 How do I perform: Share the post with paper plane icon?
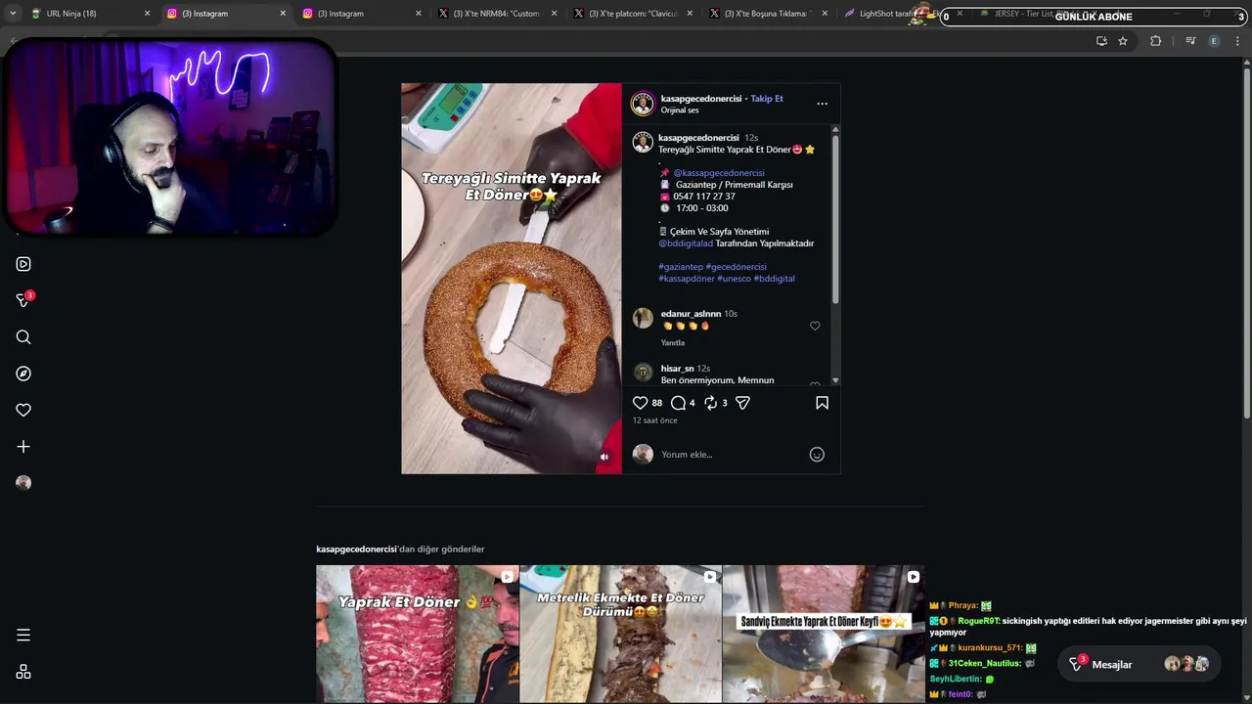tap(742, 403)
